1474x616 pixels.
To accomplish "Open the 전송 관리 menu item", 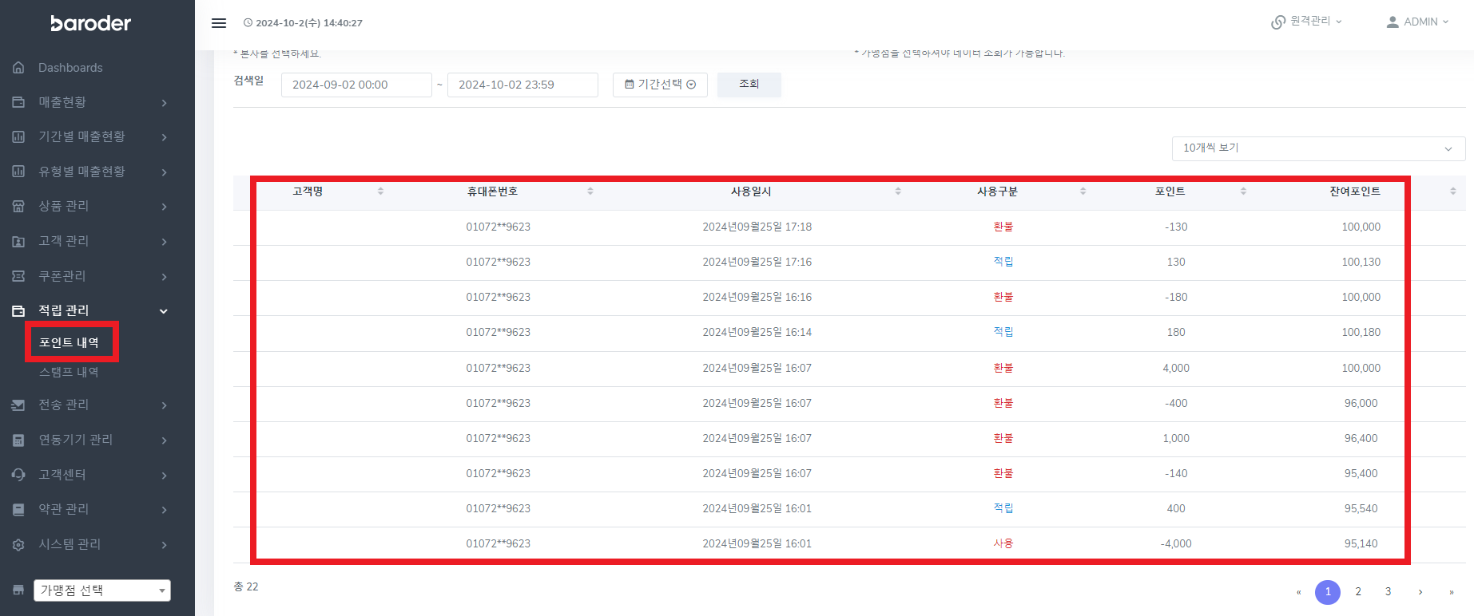I will click(64, 405).
